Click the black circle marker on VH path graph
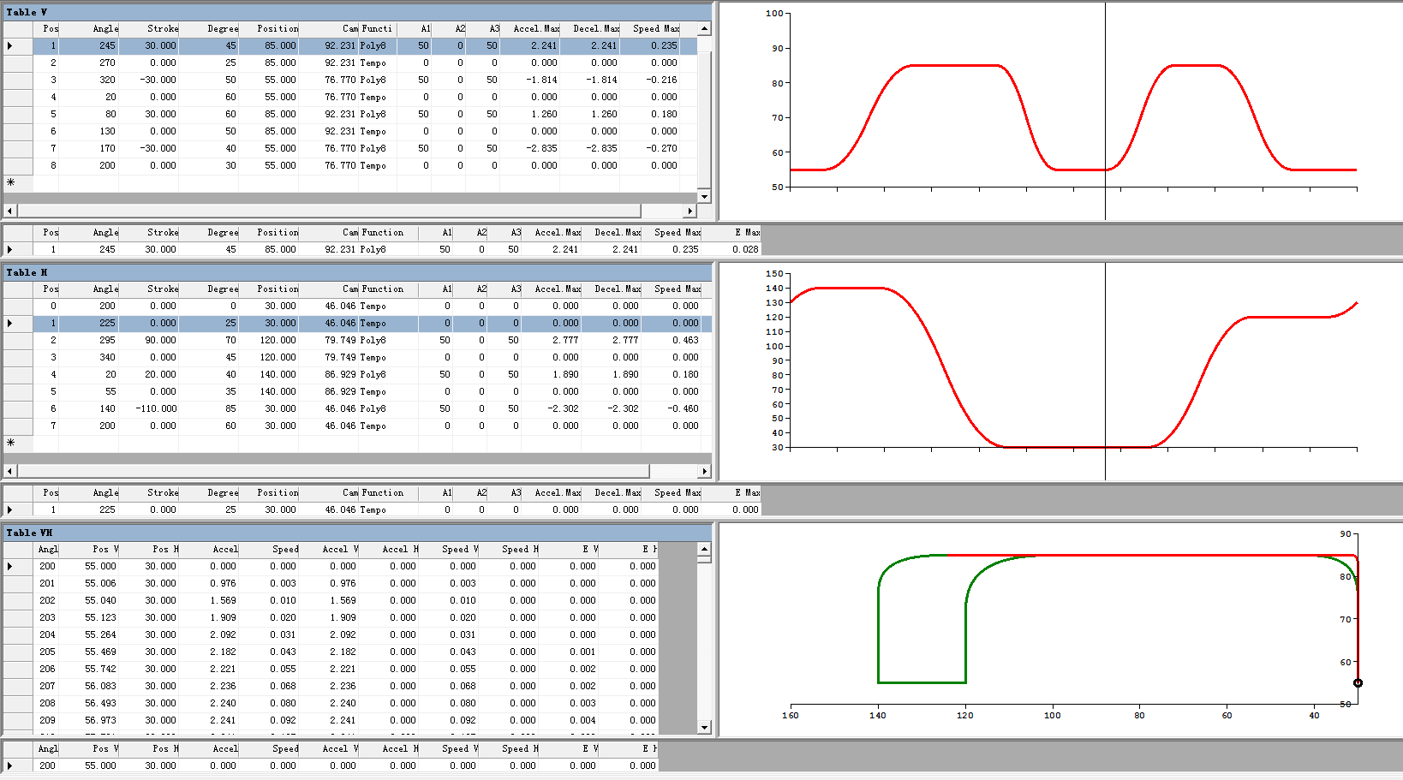This screenshot has width=1403, height=780. [x=1358, y=682]
